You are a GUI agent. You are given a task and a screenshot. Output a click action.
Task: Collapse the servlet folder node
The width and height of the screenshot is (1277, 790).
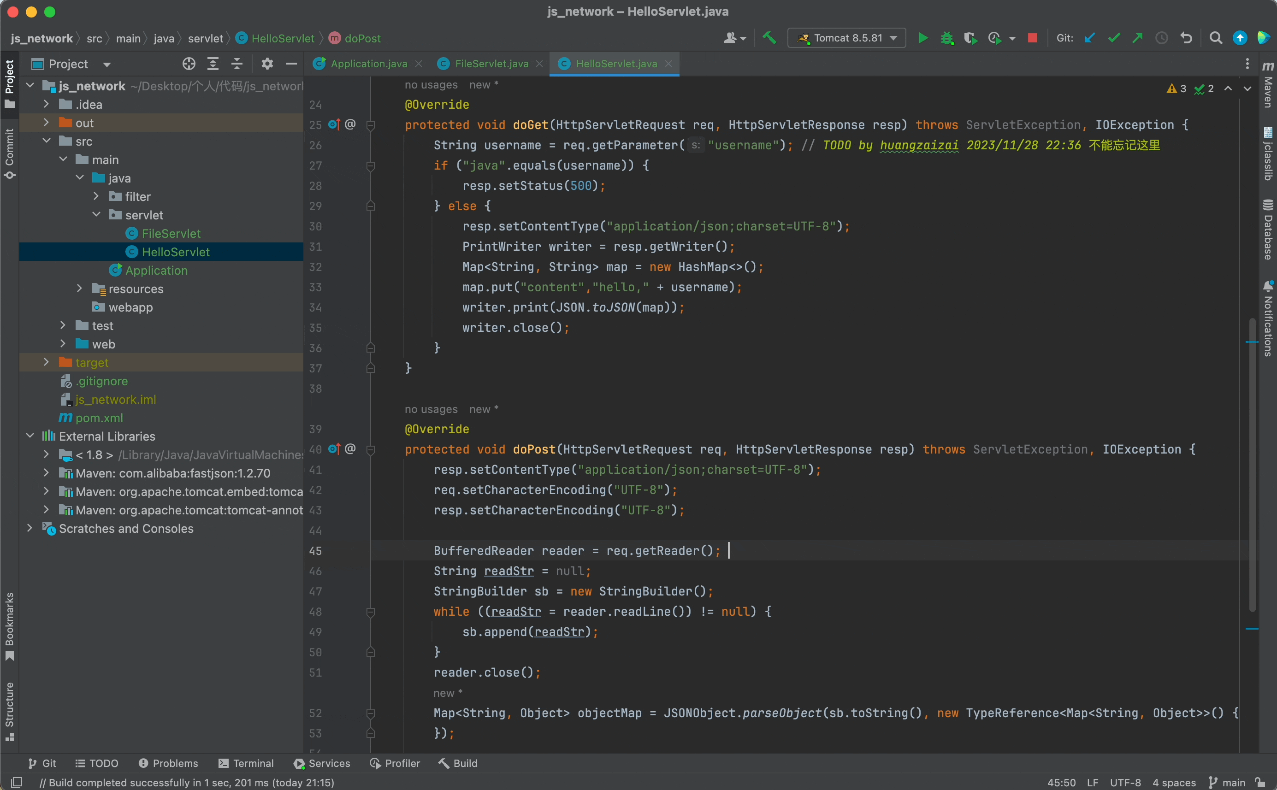tap(97, 215)
